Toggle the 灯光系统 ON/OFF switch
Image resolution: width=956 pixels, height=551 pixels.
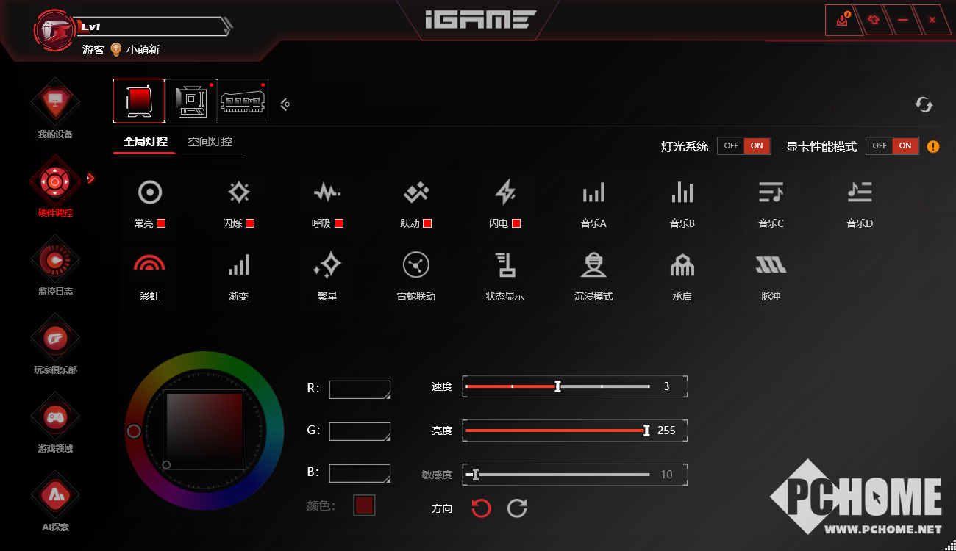743,145
